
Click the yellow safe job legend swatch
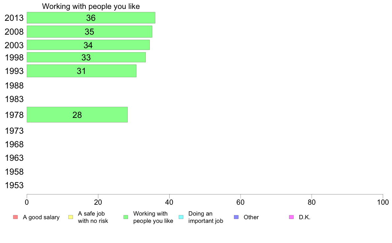pyautogui.click(x=71, y=217)
